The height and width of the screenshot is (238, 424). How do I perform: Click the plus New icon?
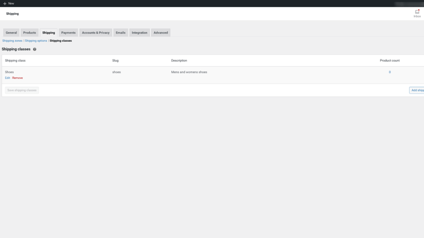coord(5,4)
